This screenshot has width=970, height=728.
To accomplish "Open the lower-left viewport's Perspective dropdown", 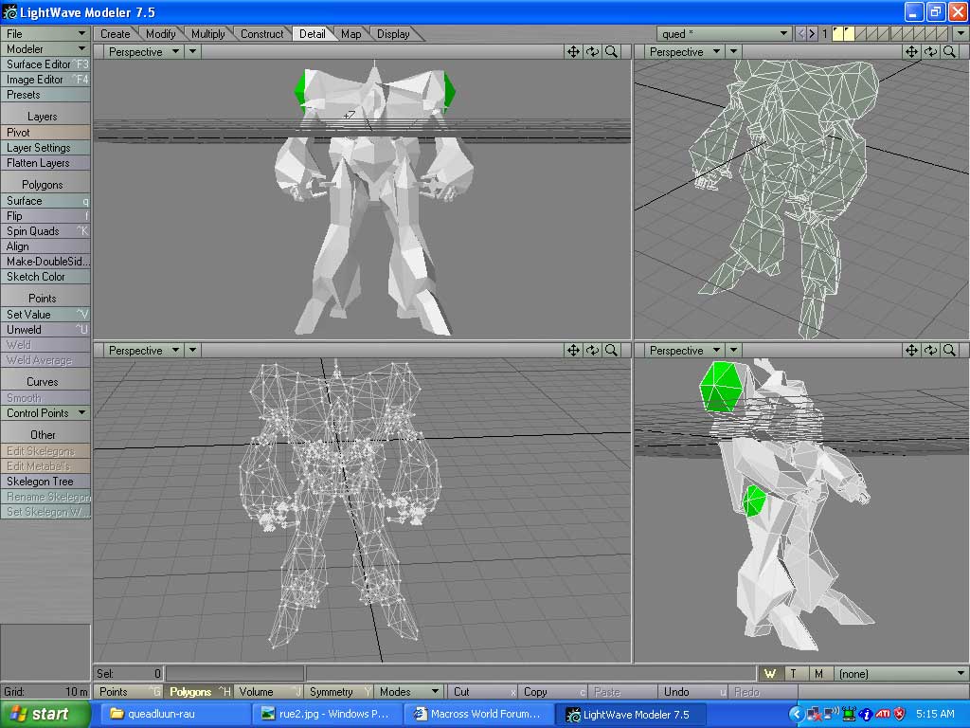I will click(143, 351).
